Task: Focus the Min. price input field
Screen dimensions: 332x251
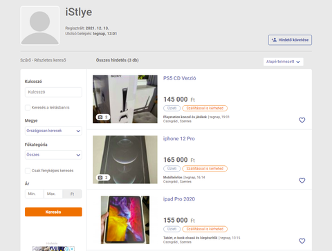Action: pyautogui.click(x=35, y=194)
